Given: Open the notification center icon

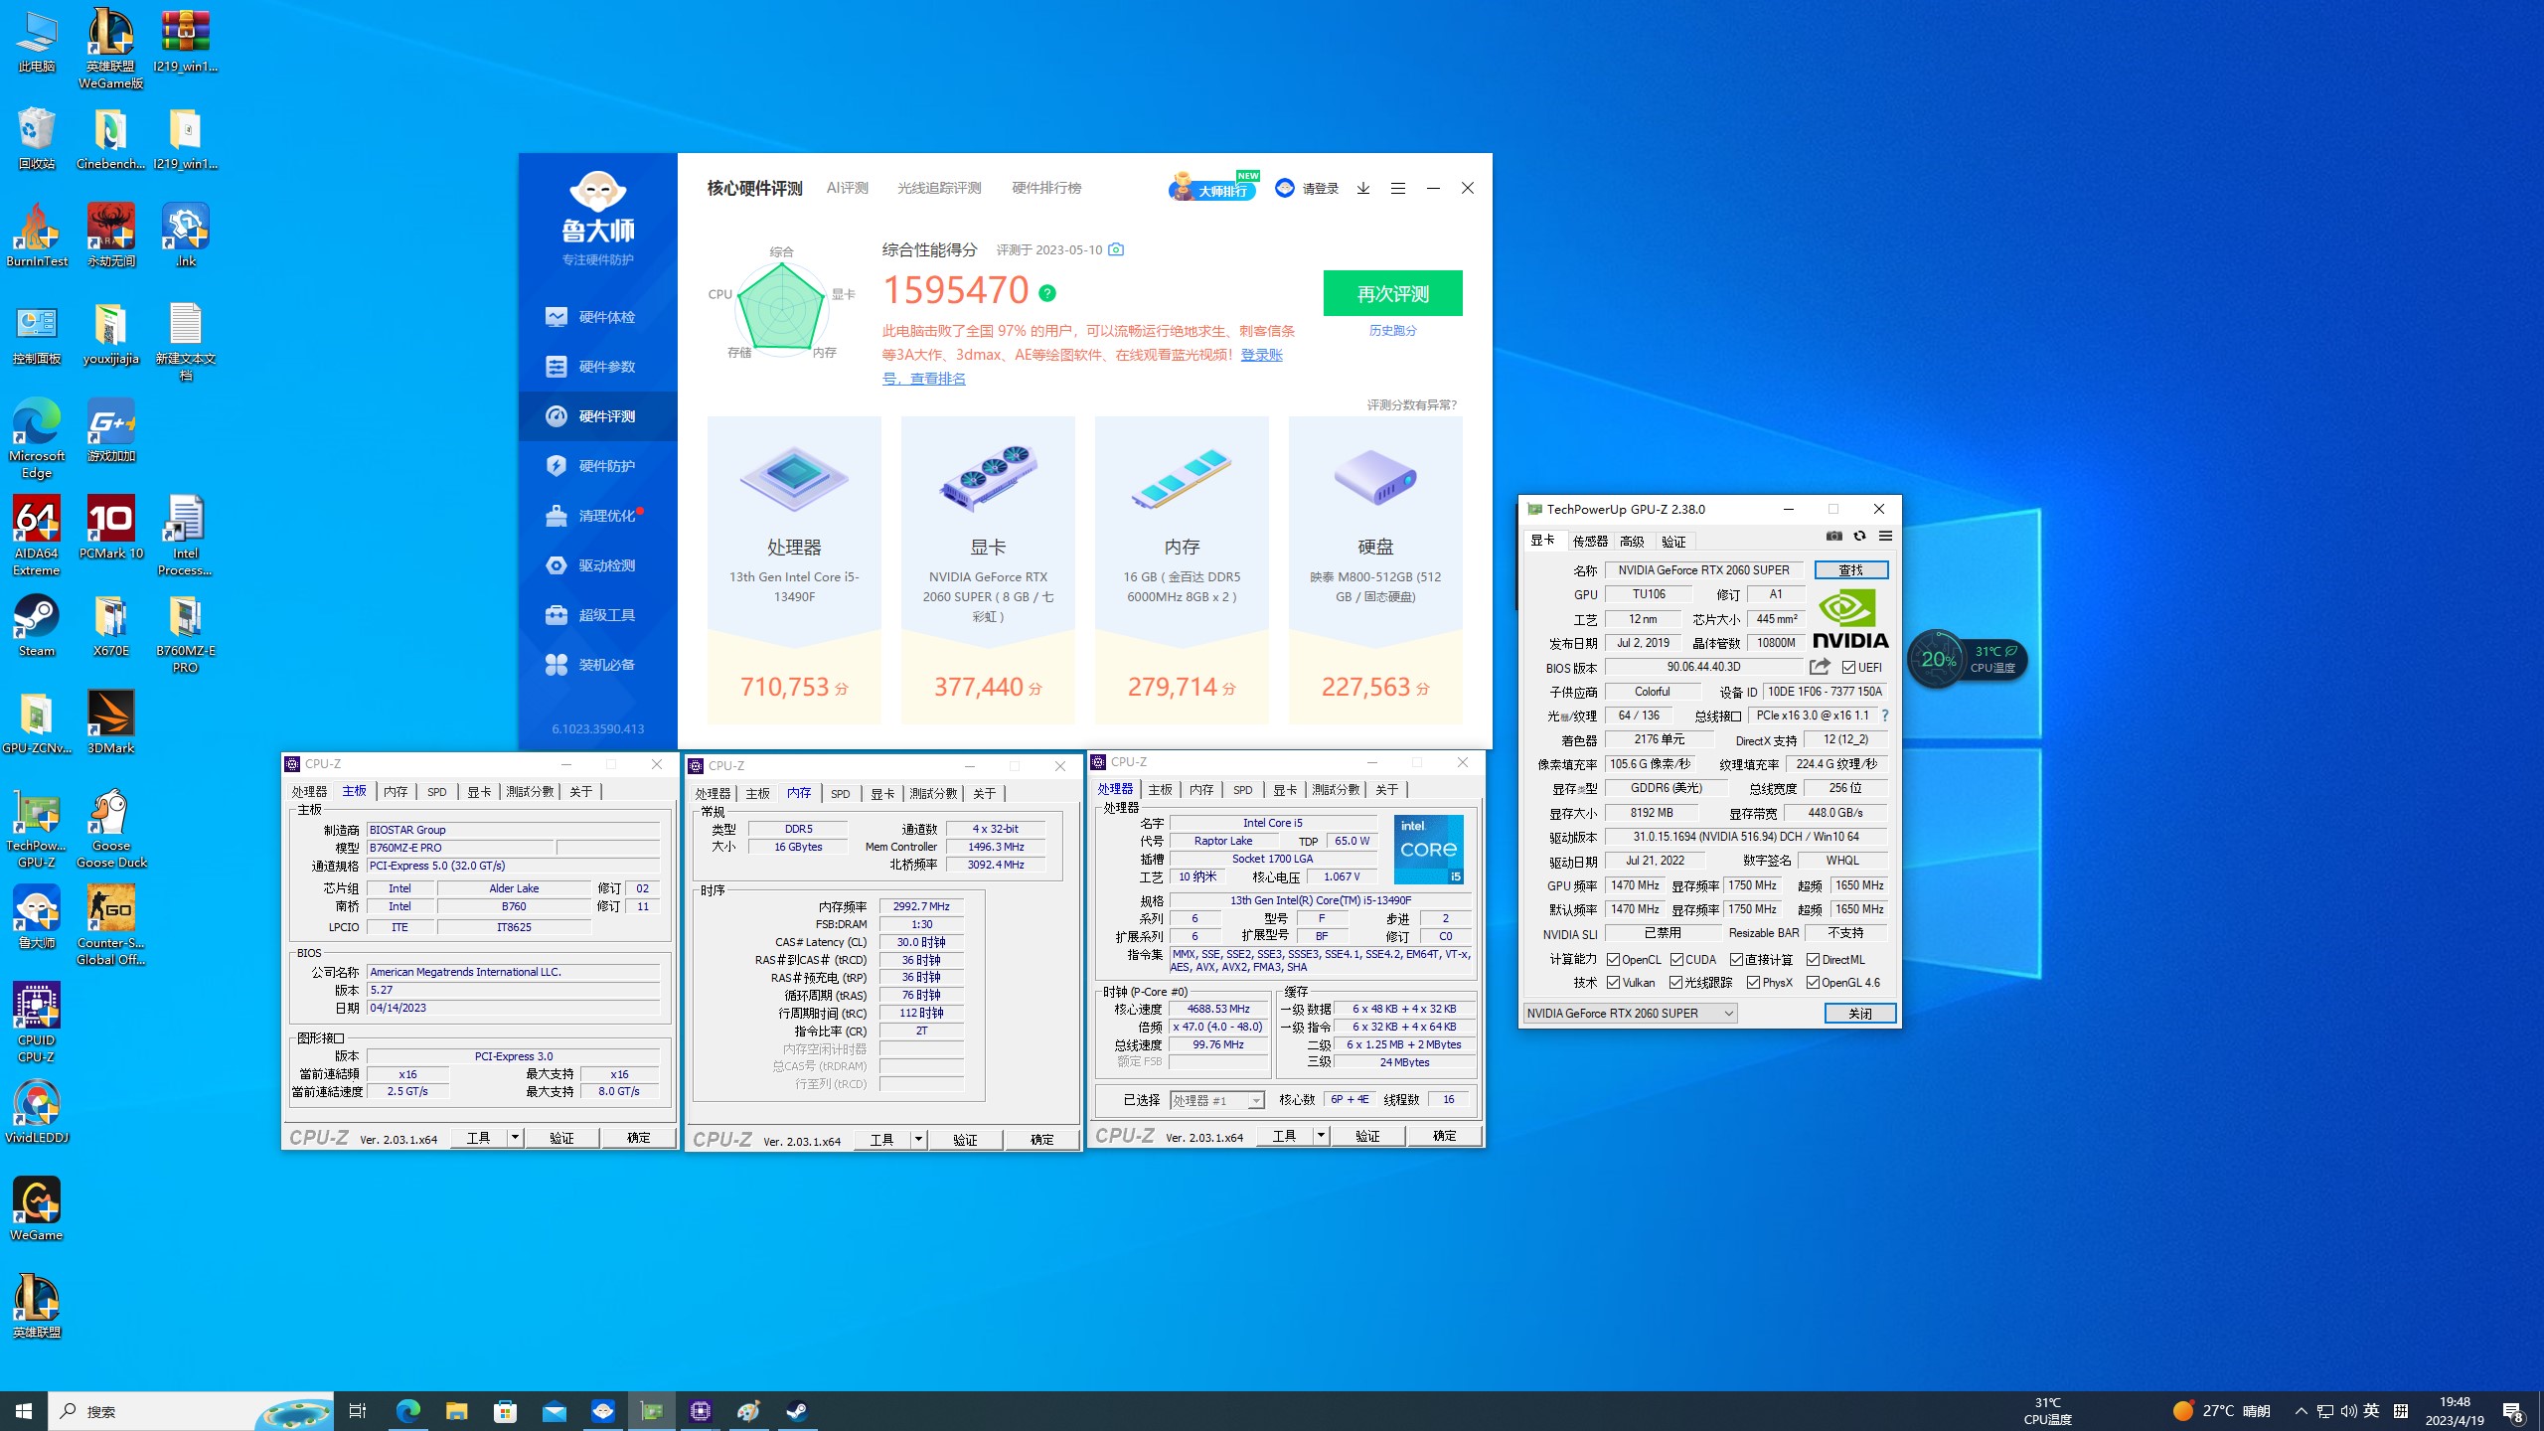Looking at the screenshot, I should tap(2513, 1411).
